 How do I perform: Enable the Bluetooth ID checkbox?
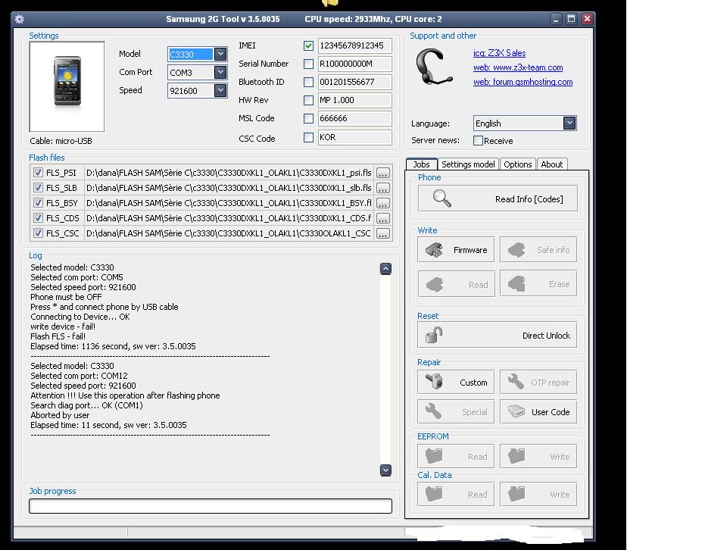click(x=308, y=82)
